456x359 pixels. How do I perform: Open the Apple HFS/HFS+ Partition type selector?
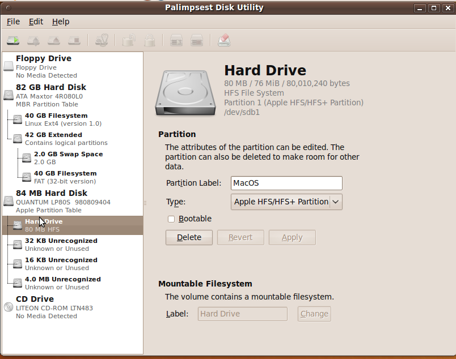286,202
